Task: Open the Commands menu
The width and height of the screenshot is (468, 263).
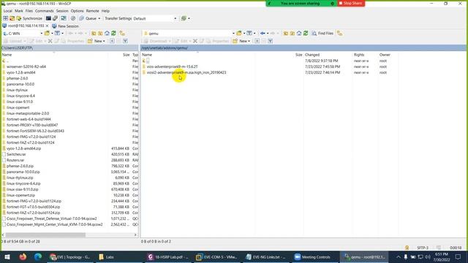Action: 44,11
